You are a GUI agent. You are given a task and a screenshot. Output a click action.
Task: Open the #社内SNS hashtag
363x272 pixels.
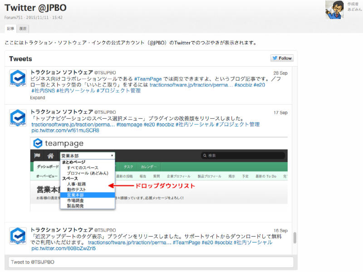(x=43, y=91)
